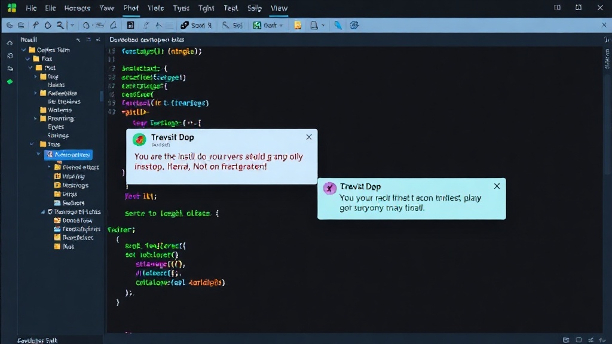
Task: Click the back arrow toolbar icon
Action: (10, 25)
